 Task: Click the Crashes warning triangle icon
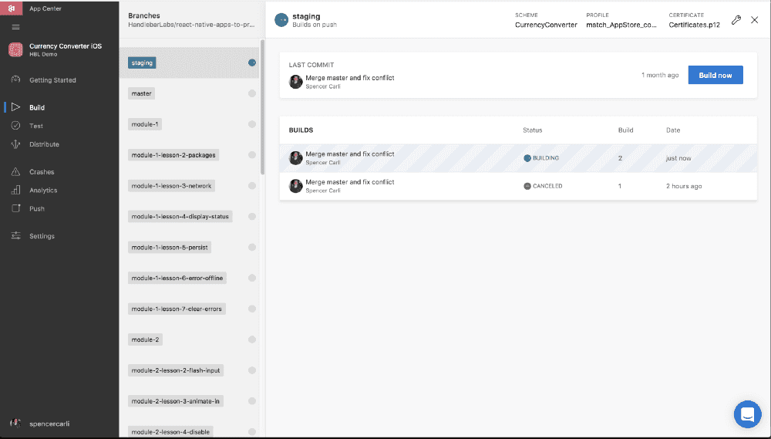(15, 171)
